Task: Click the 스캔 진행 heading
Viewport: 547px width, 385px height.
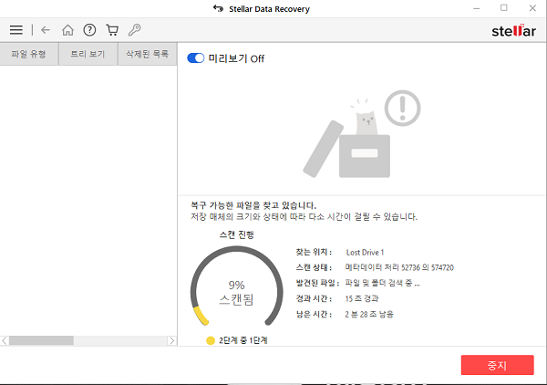Action: click(236, 234)
